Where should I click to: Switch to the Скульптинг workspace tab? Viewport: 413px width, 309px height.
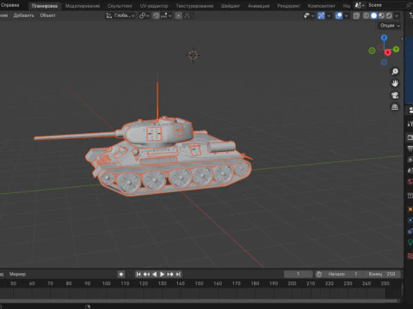click(120, 6)
